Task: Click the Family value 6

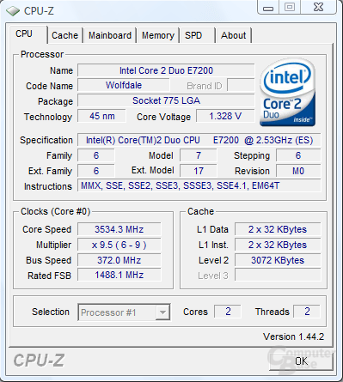Action: coord(96,155)
